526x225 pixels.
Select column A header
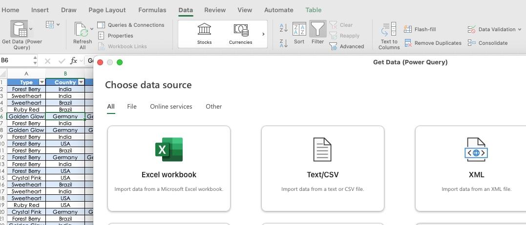pyautogui.click(x=26, y=74)
